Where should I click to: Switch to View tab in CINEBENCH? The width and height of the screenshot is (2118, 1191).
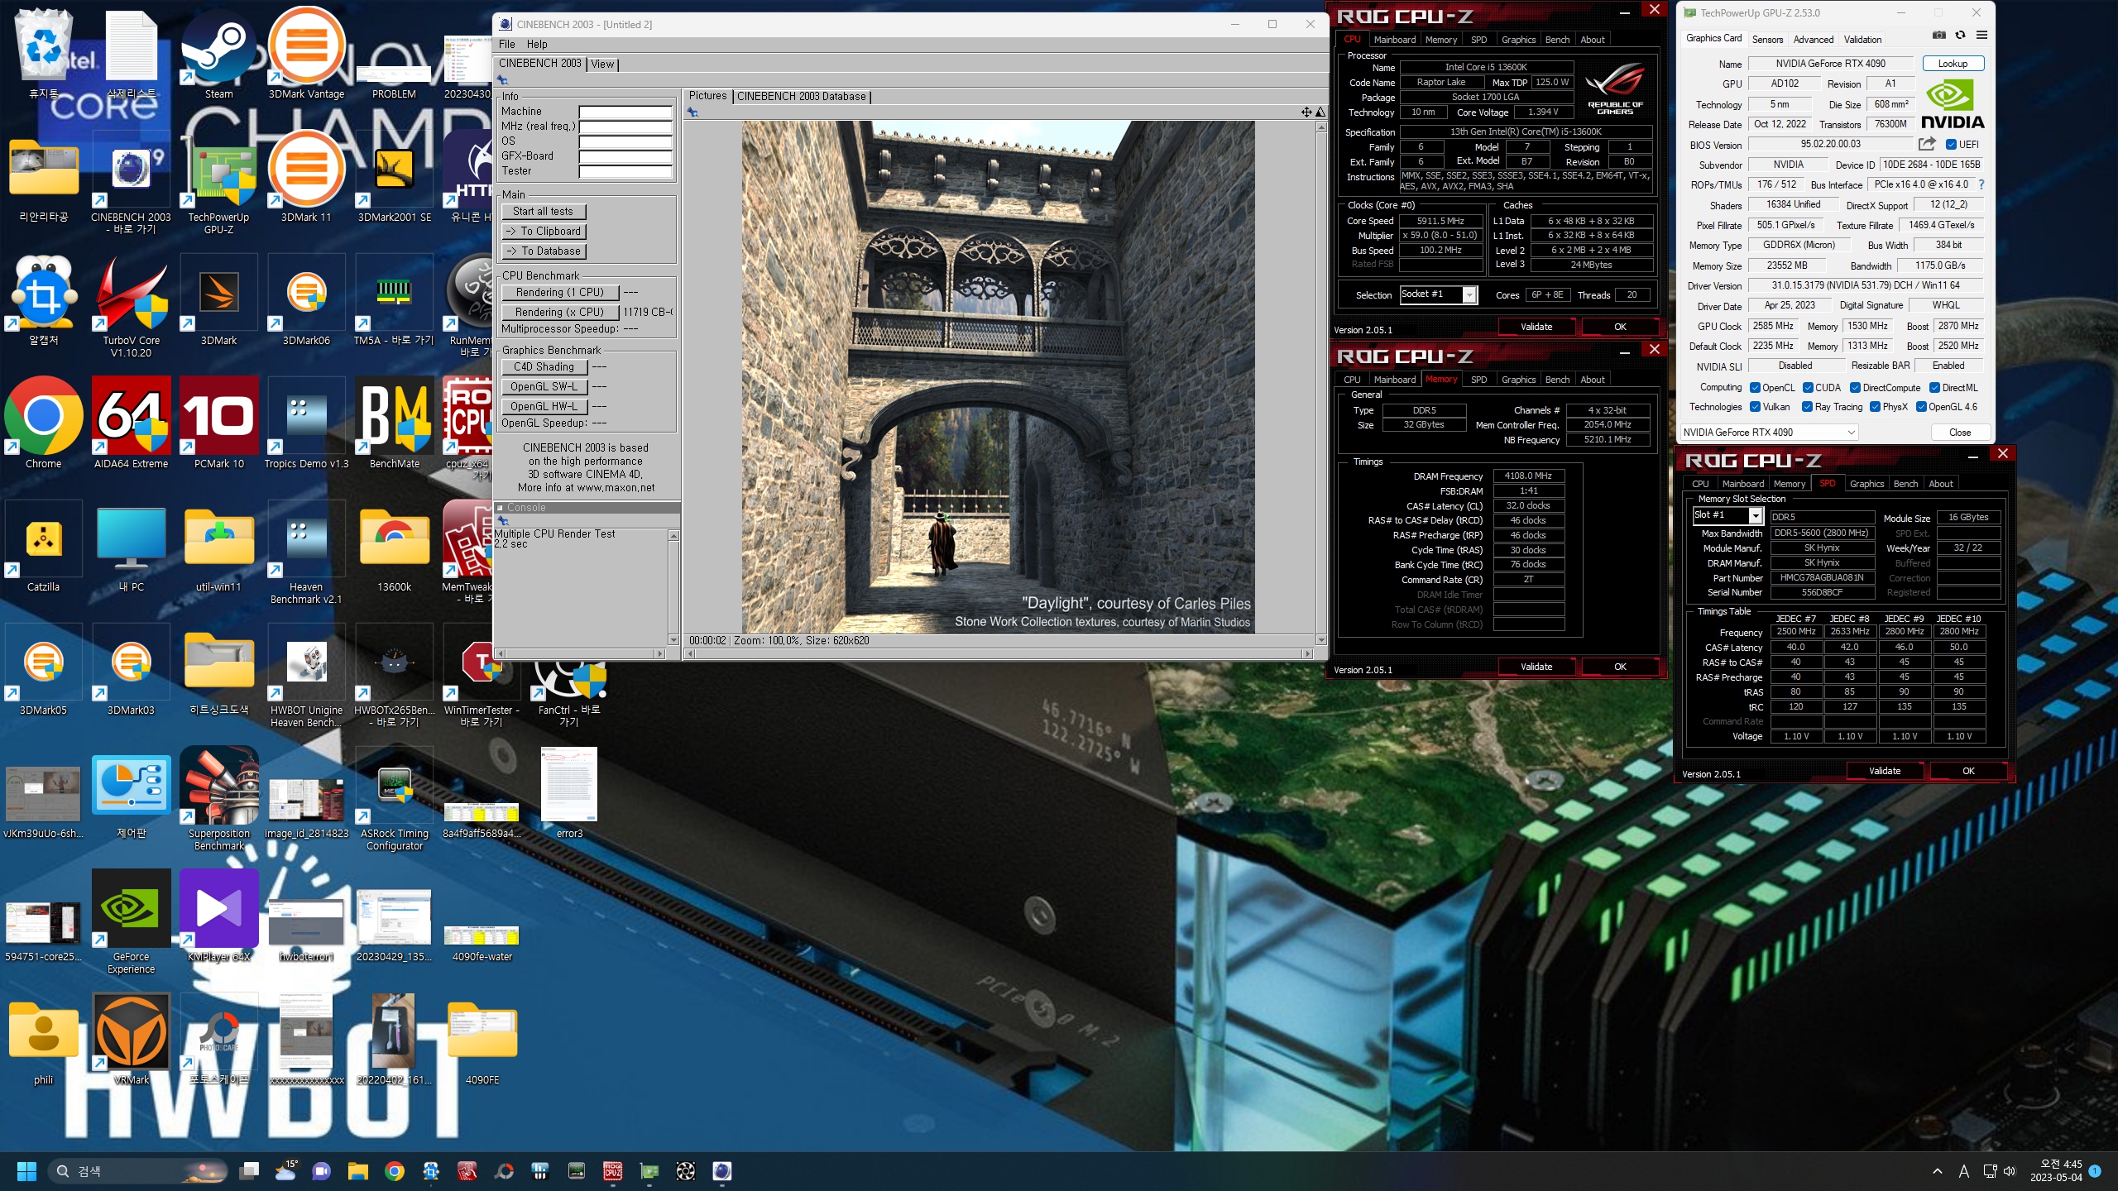(x=602, y=65)
